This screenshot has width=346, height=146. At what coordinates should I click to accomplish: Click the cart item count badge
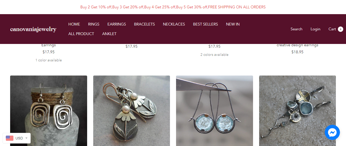pyautogui.click(x=340, y=29)
